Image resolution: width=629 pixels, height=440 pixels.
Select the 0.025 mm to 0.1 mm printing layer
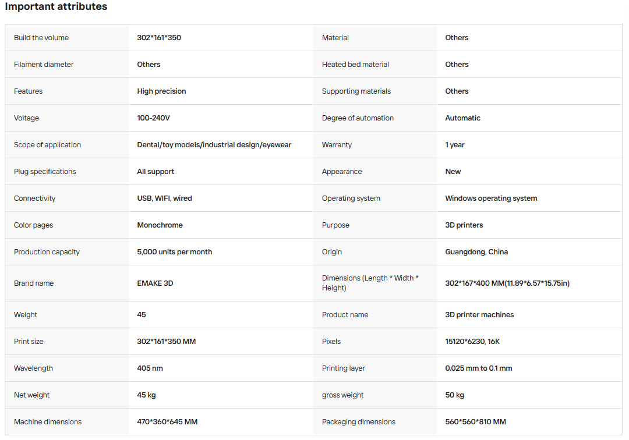(x=479, y=368)
